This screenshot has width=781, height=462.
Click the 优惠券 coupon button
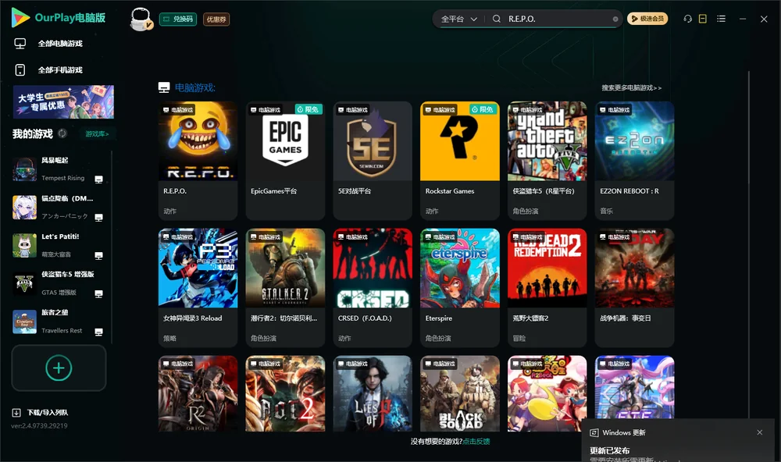pos(216,19)
